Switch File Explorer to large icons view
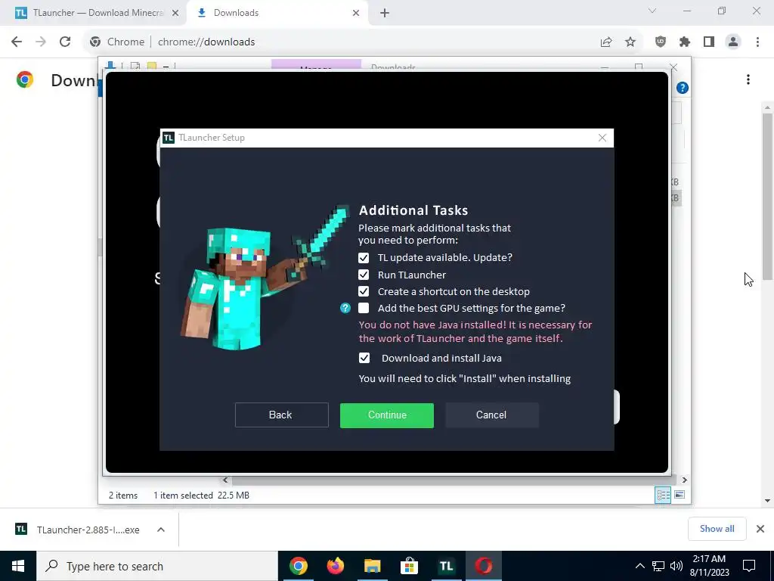This screenshot has height=581, width=774. point(680,495)
